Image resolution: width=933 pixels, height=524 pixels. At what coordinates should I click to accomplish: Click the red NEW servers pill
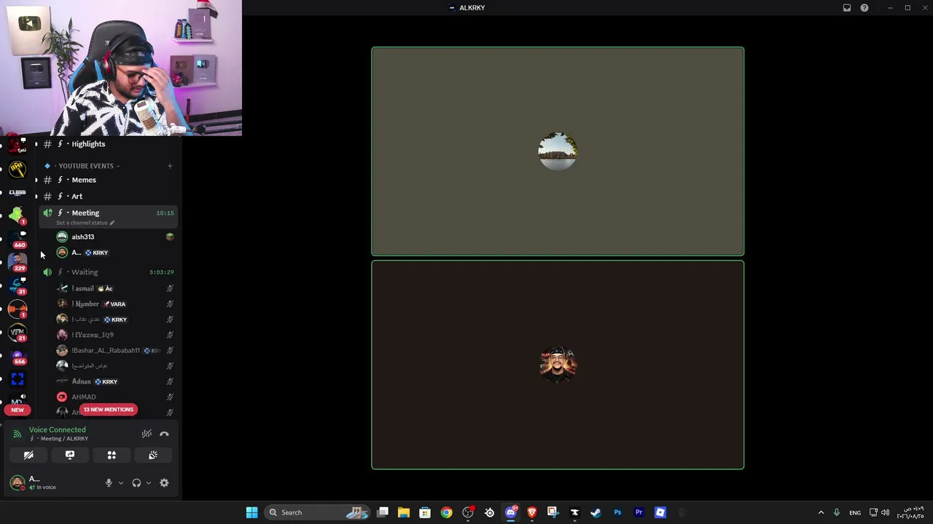17,410
